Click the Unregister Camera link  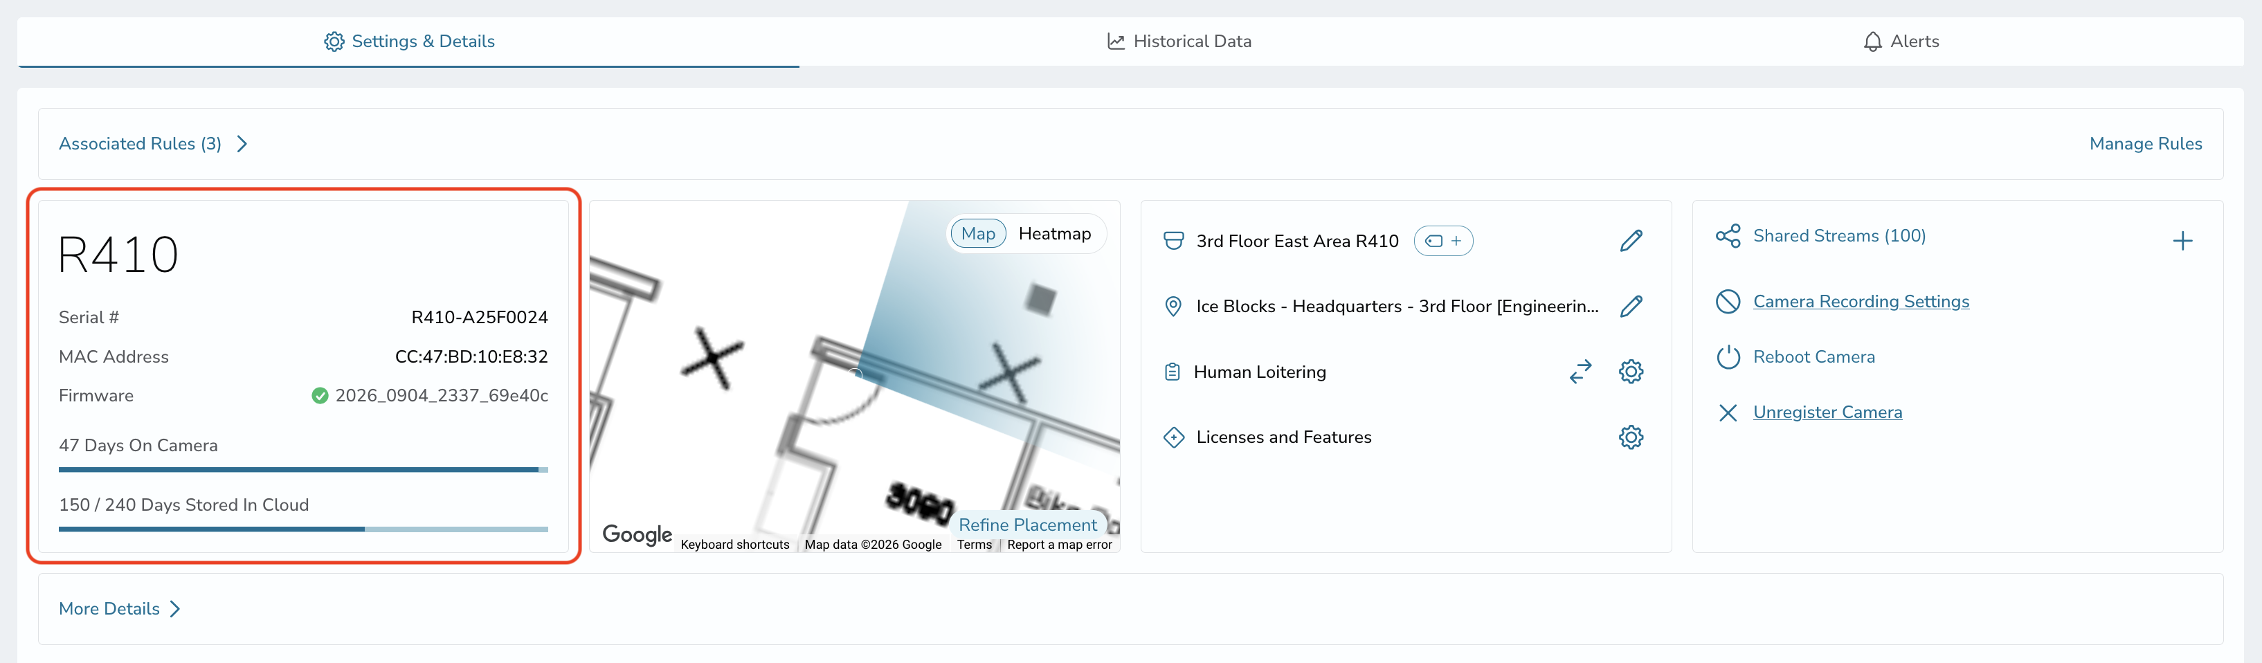[1827, 412]
